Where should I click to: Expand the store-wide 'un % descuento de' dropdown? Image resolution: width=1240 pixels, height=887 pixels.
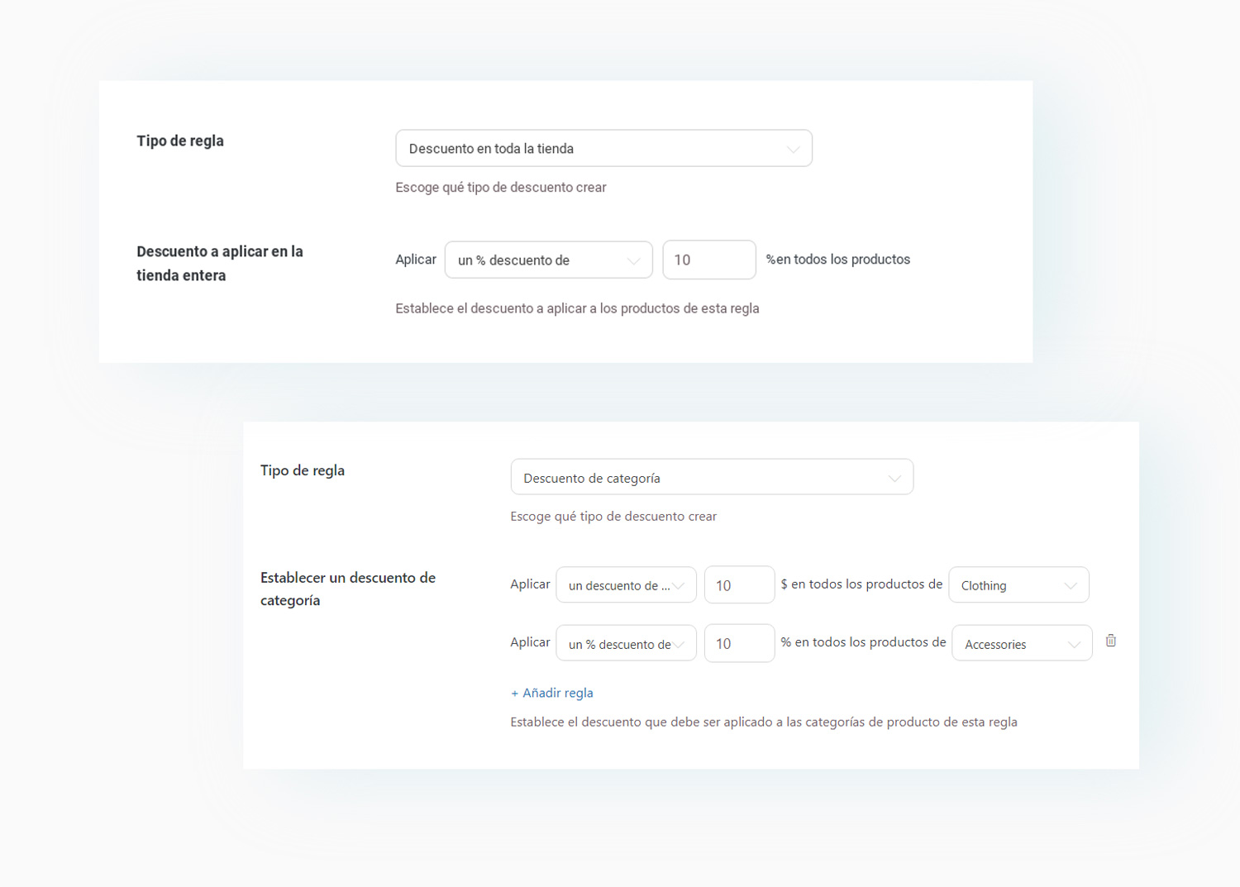(x=537, y=260)
